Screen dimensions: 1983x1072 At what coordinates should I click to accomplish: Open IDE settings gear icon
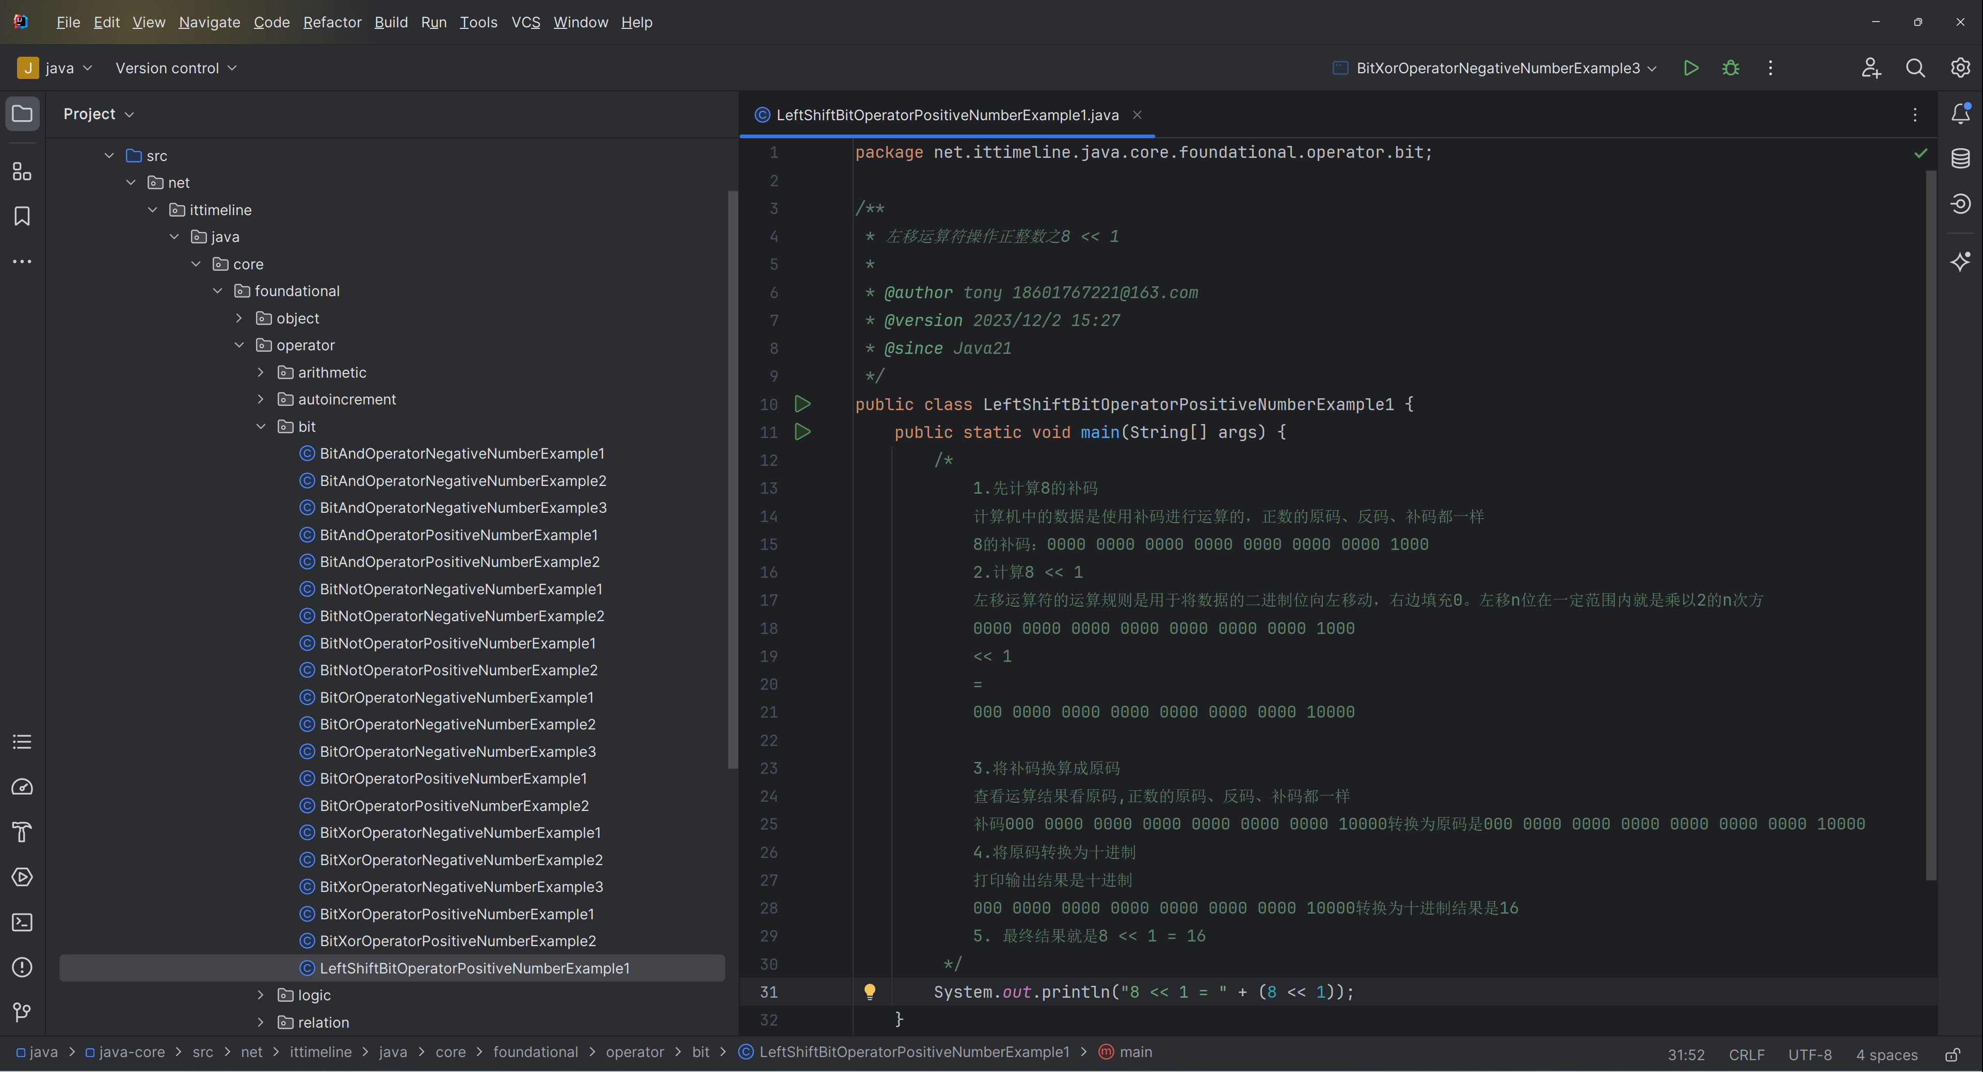1960,68
